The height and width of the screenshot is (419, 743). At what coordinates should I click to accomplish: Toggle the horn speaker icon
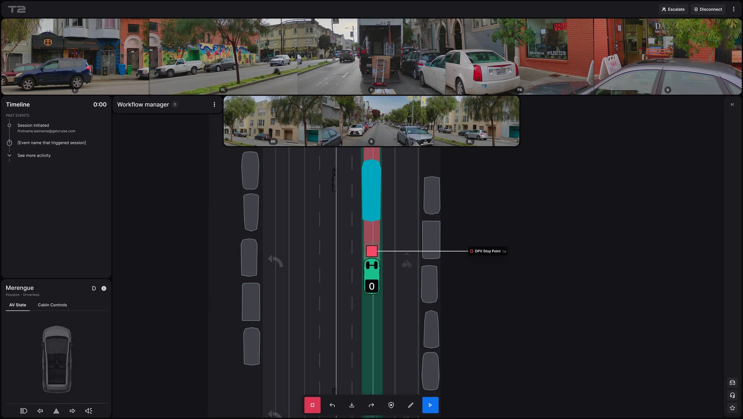[89, 411]
